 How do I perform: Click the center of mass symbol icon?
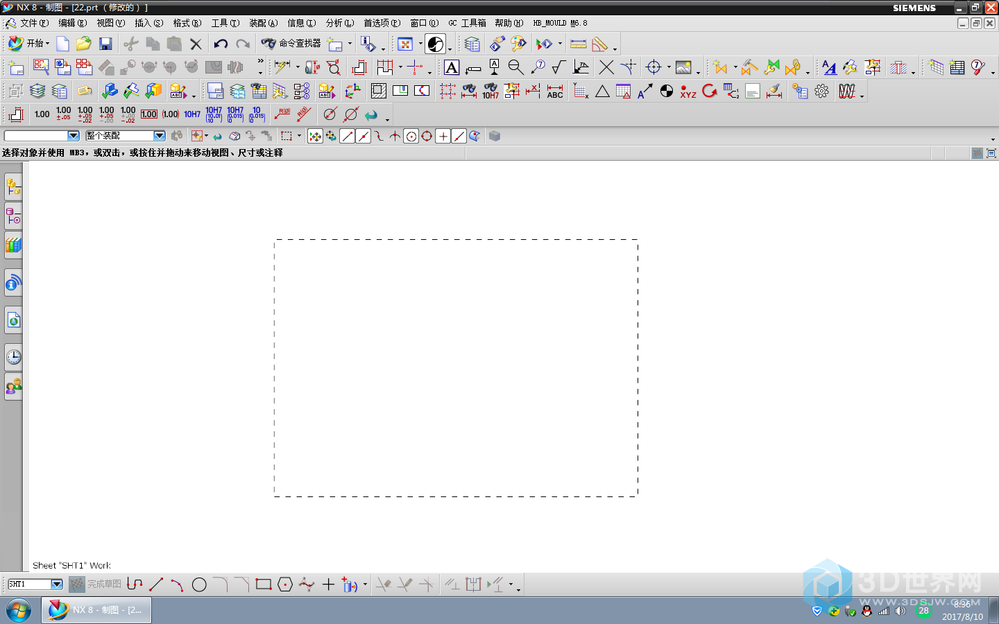(667, 91)
